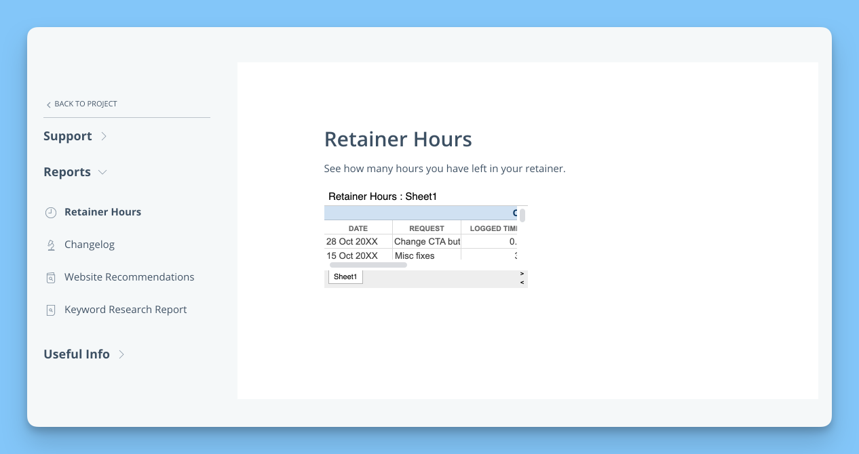Collapse Reports using its down chevron
Viewport: 859px width, 454px height.
[102, 172]
